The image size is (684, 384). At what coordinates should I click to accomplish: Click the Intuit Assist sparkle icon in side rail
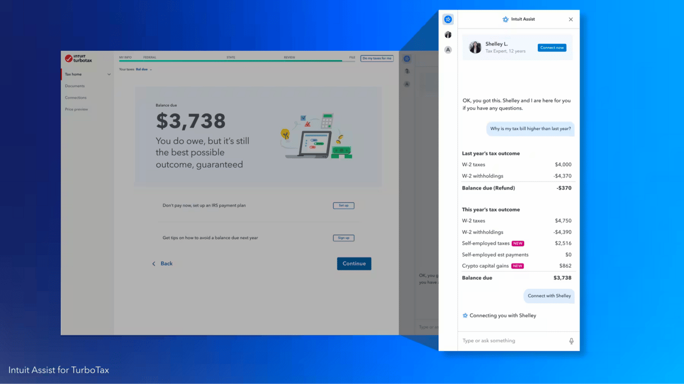[x=448, y=20]
